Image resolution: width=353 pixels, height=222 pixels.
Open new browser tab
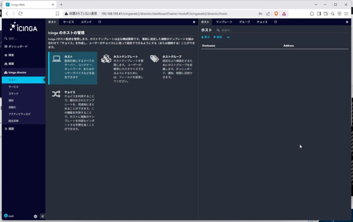click(x=61, y=4)
